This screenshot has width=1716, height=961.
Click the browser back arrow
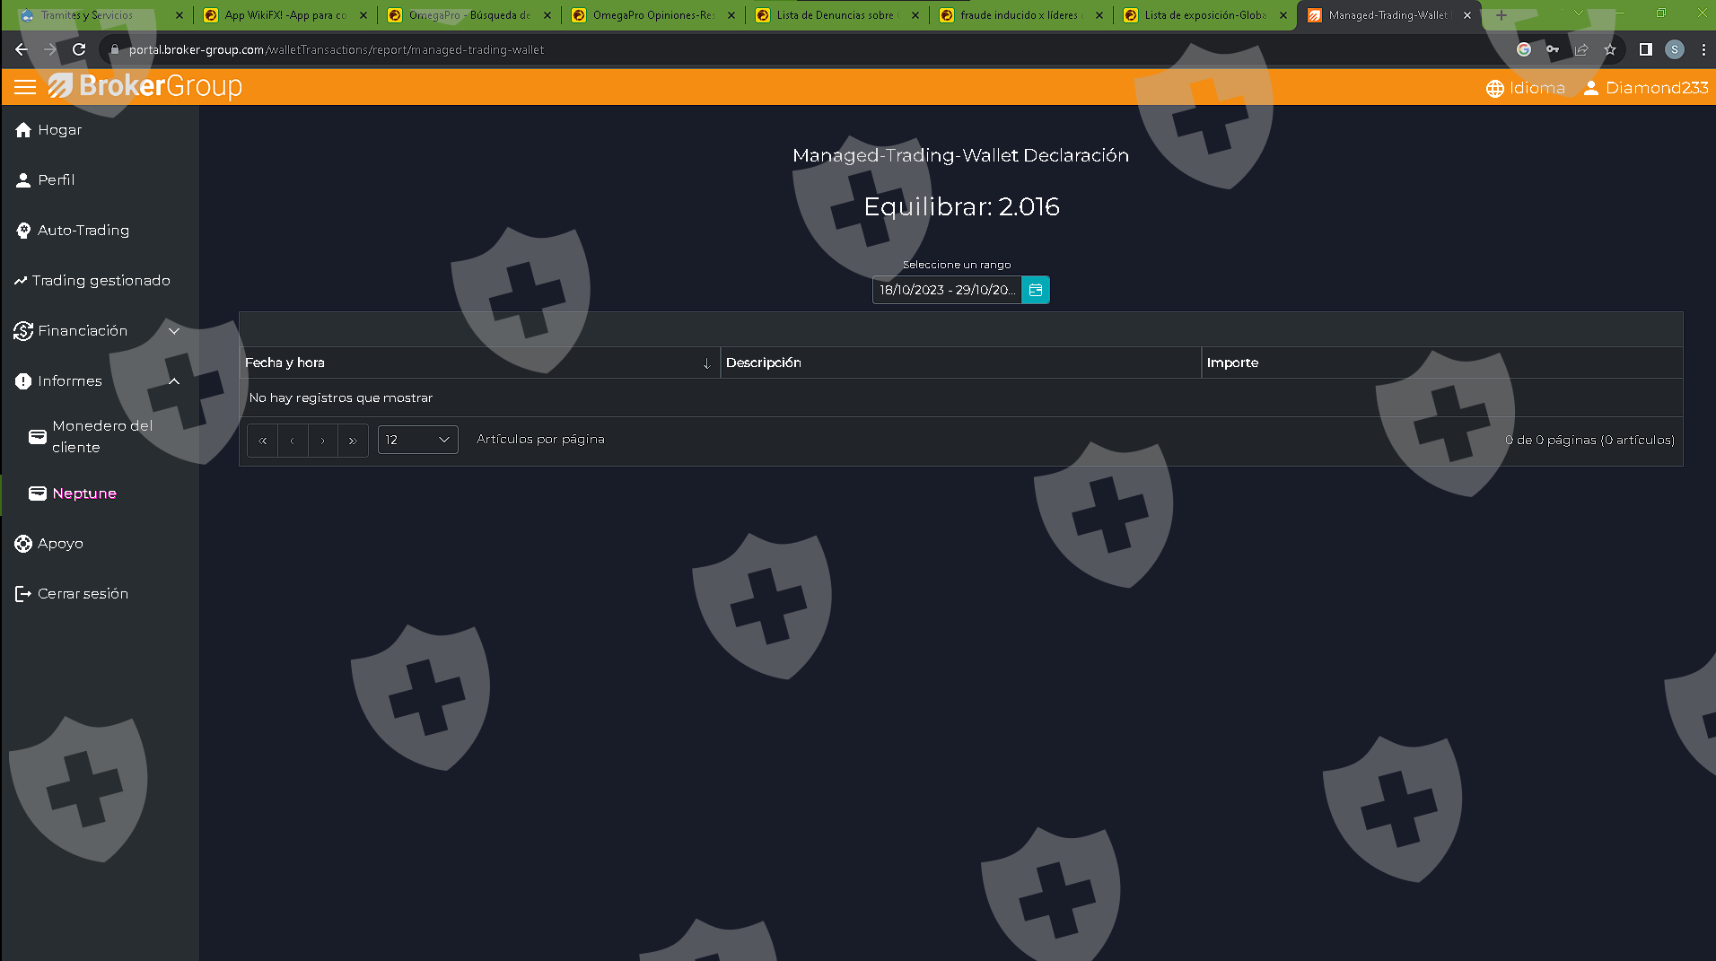point(22,50)
